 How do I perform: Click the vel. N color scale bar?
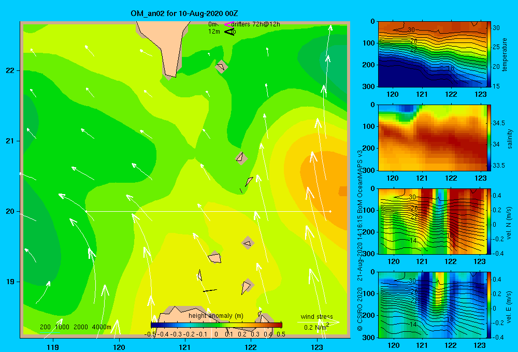[x=489, y=221]
